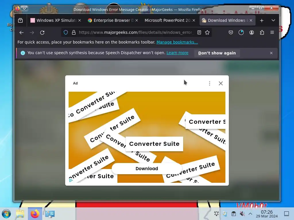Open the Firefox hamburger application menu

[x=272, y=33]
